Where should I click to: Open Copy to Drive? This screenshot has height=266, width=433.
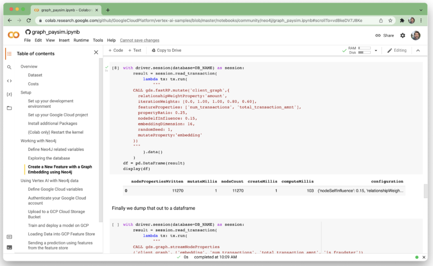(x=166, y=50)
